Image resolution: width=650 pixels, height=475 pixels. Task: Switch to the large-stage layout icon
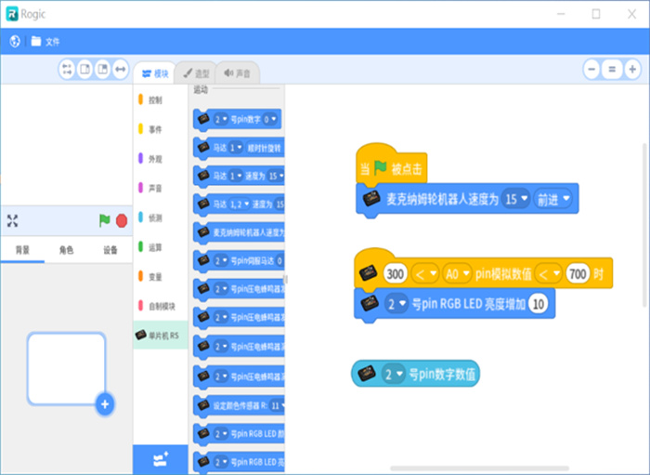(x=102, y=70)
